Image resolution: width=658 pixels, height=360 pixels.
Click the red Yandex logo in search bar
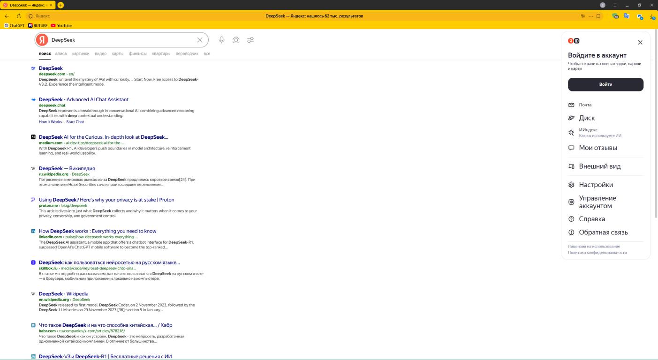click(x=42, y=40)
